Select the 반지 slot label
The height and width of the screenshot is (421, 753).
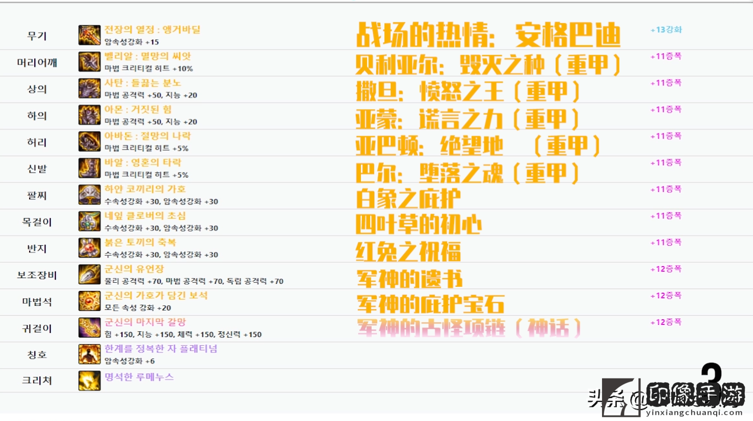coord(37,249)
